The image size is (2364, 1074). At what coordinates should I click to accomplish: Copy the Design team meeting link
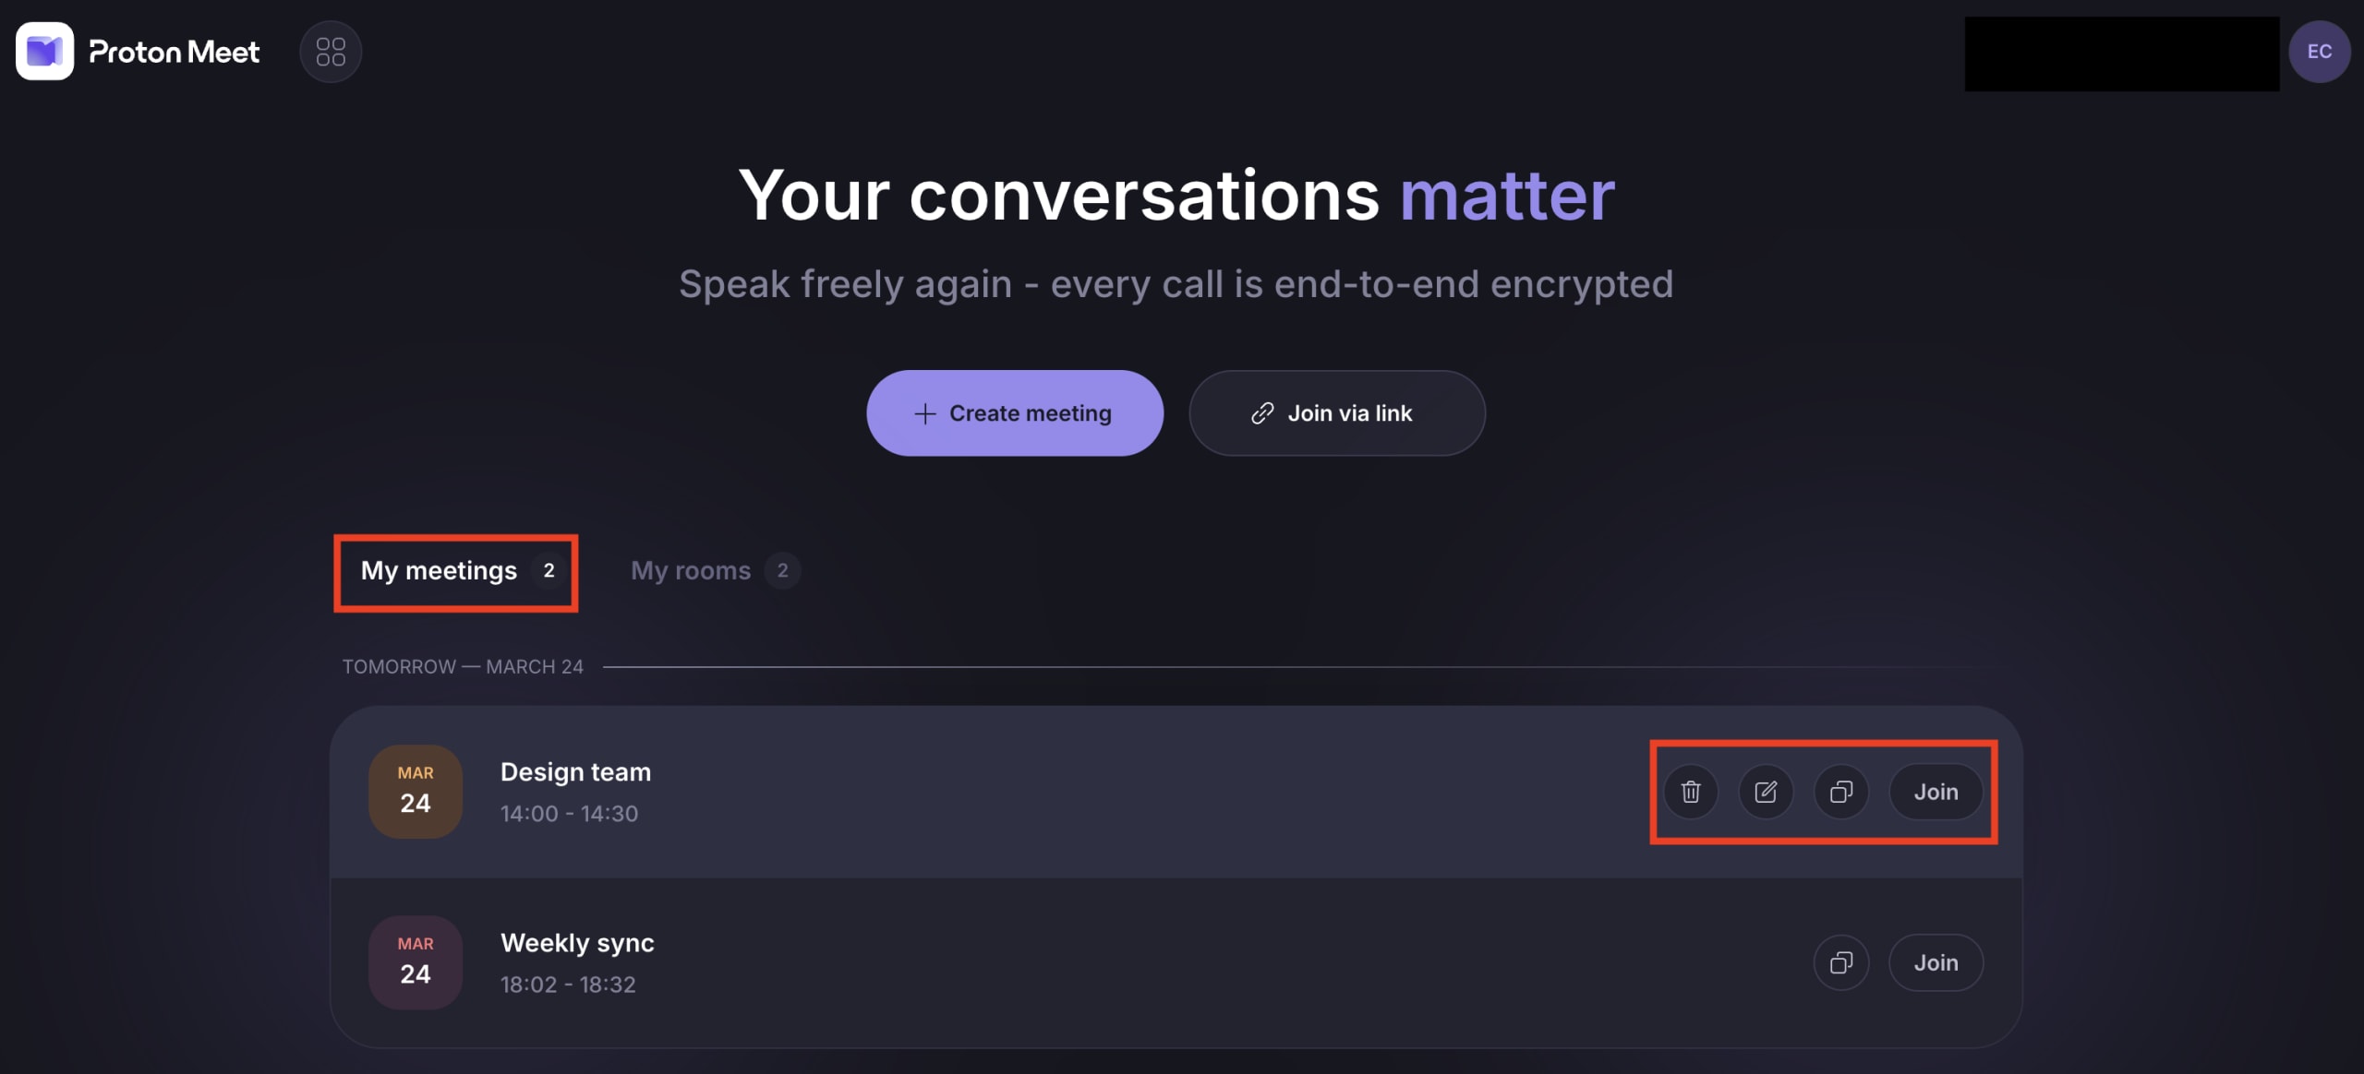pyautogui.click(x=1841, y=792)
